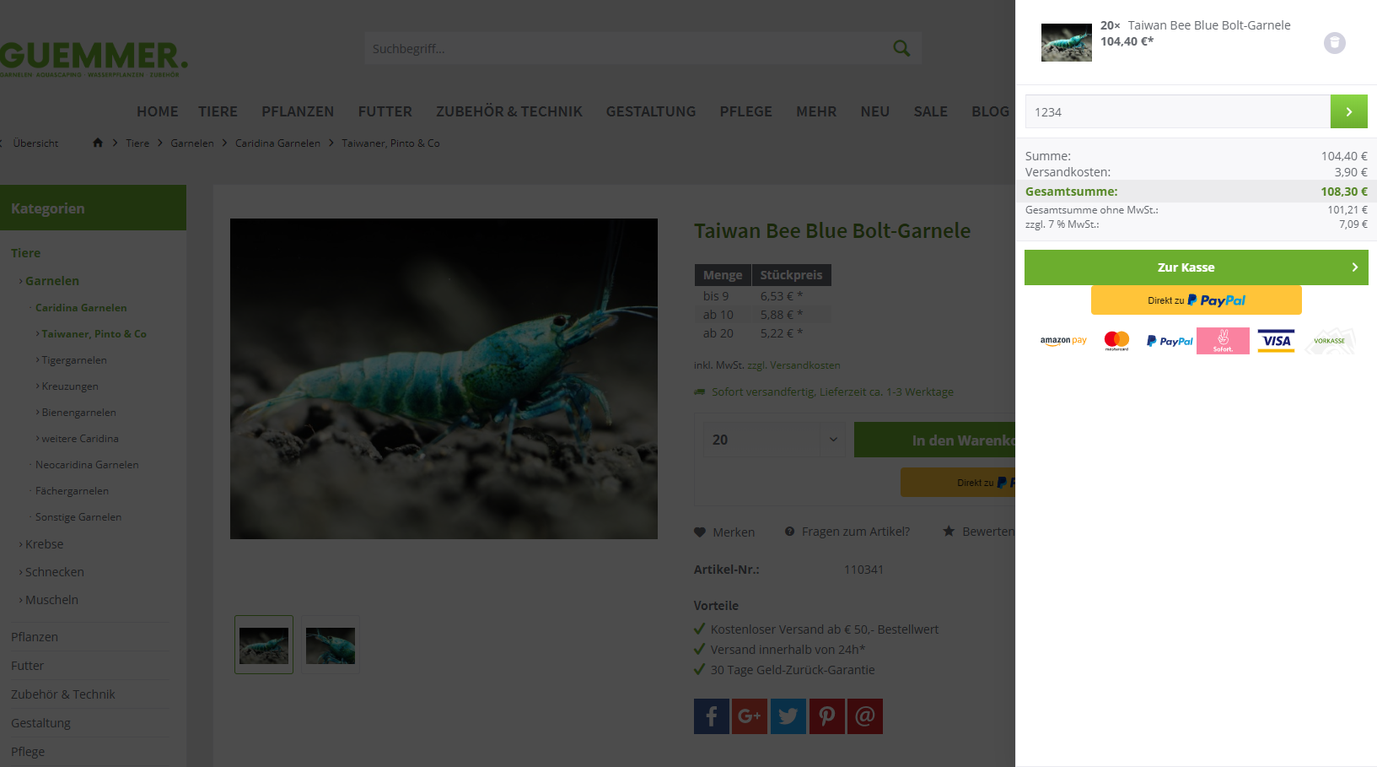1377x767 pixels.
Task: Expand the Schnecken category
Action: 54,572
